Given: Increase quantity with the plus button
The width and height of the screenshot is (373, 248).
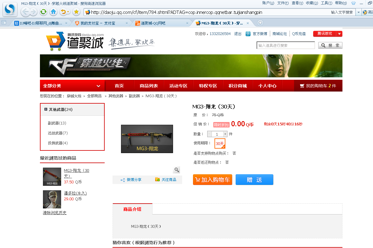Looking at the screenshot, I should click(x=225, y=134).
